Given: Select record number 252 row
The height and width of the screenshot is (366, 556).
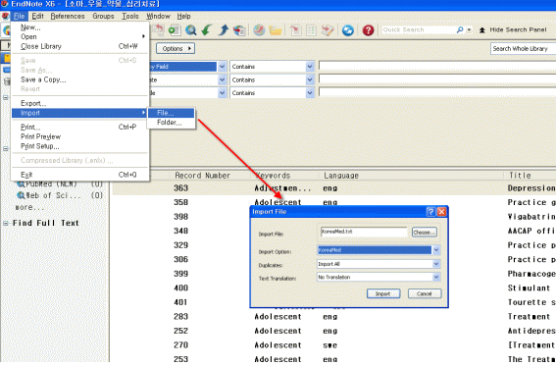Looking at the screenshot, I should tap(334, 331).
